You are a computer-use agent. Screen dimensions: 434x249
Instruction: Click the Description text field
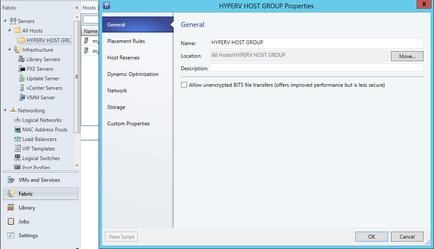[x=317, y=68]
